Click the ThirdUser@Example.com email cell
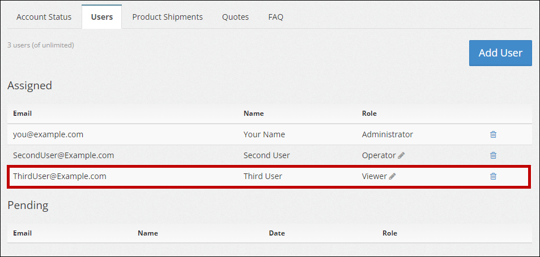Screen dimensions: 540x257 pos(59,176)
